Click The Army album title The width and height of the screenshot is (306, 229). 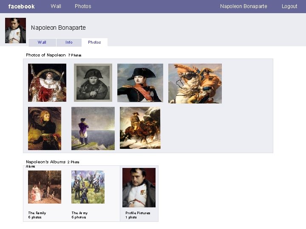coord(79,213)
